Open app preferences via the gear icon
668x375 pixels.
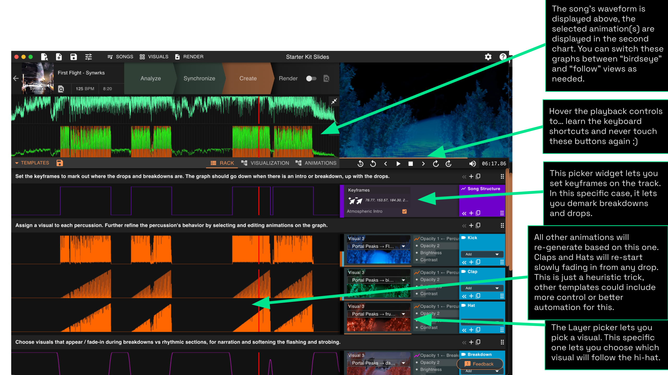[488, 57]
